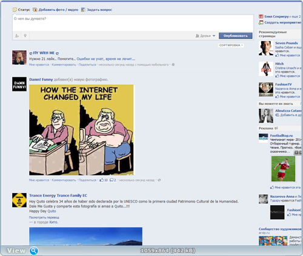
Task: Open the Seven Pounds page link
Action: pyautogui.click(x=287, y=43)
